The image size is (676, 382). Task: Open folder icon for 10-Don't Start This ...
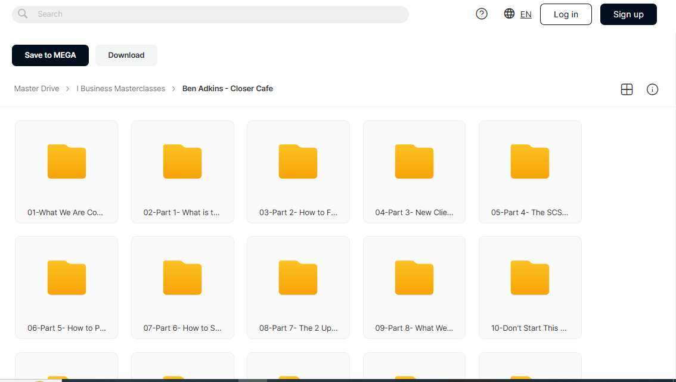[530, 278]
